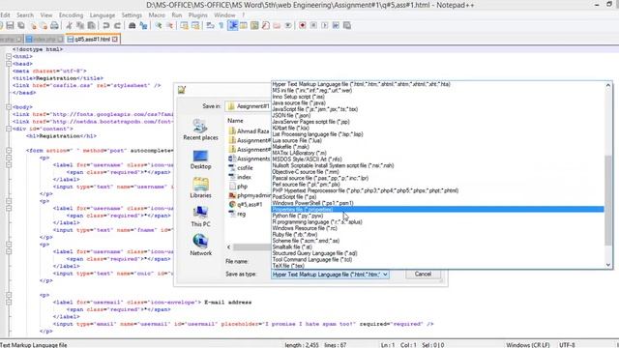
Task: Go to Network in dialog sidebar
Action: [x=200, y=245]
